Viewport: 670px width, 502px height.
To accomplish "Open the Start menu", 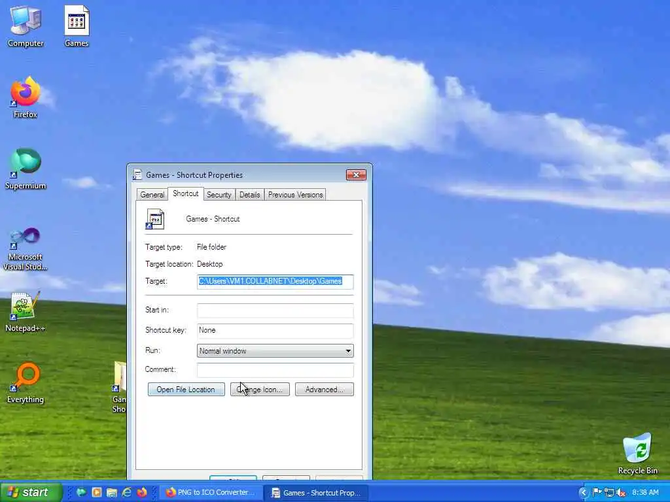I will (x=31, y=492).
